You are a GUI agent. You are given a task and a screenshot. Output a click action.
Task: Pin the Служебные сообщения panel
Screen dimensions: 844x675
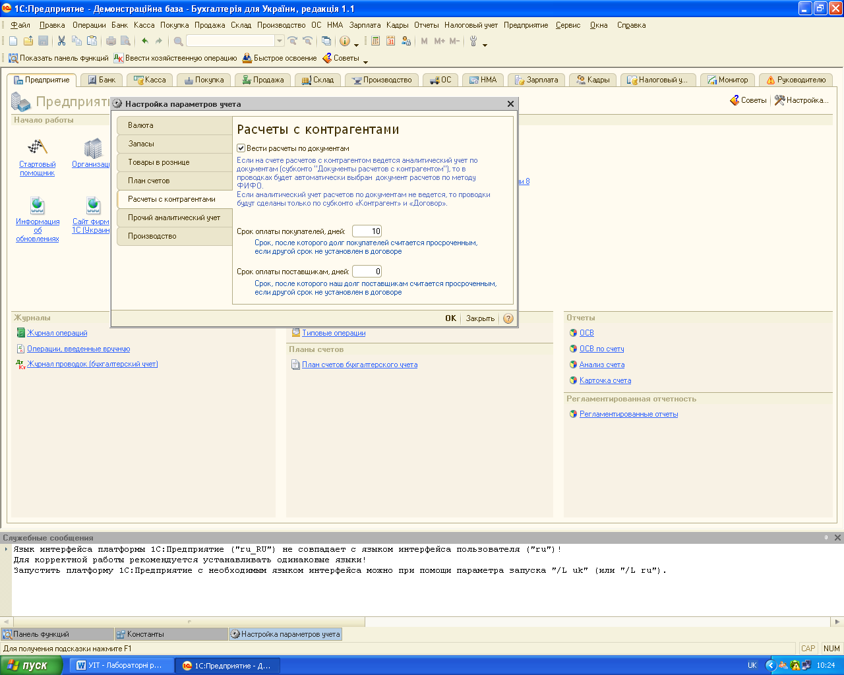coord(826,538)
